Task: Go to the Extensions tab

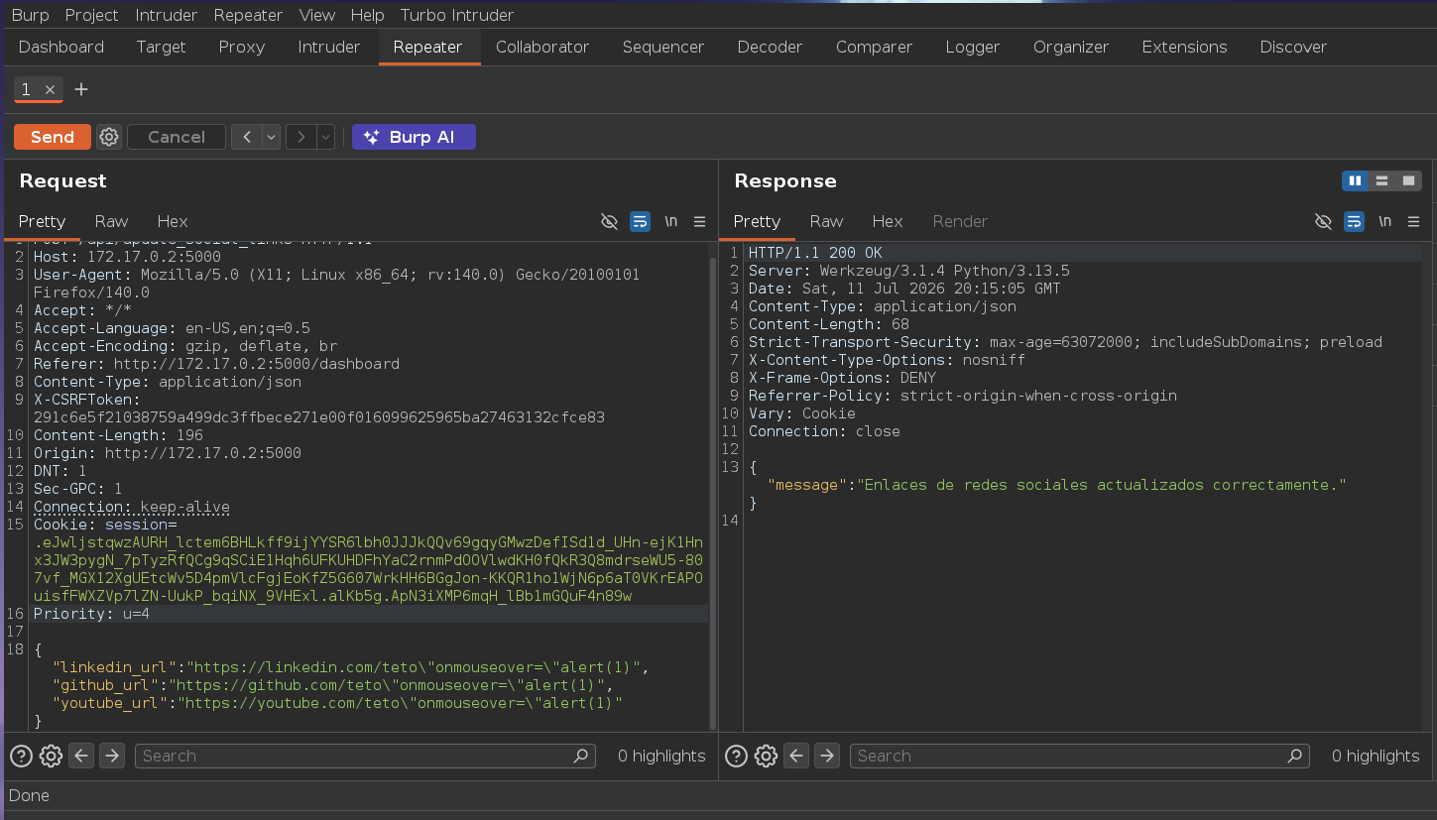Action: [1184, 47]
